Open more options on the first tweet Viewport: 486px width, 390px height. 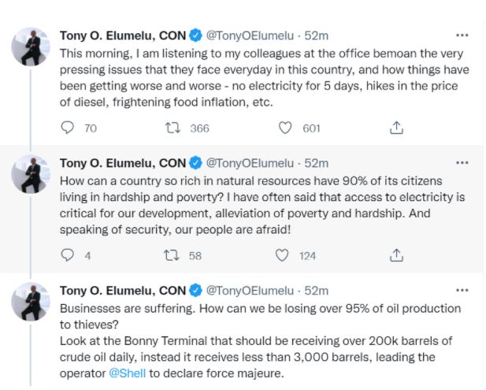tap(462, 35)
